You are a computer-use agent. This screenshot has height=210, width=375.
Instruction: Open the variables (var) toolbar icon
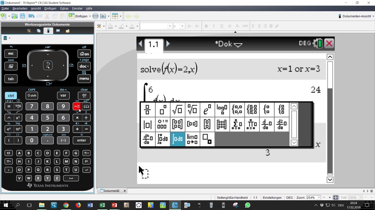click(x=95, y=16)
